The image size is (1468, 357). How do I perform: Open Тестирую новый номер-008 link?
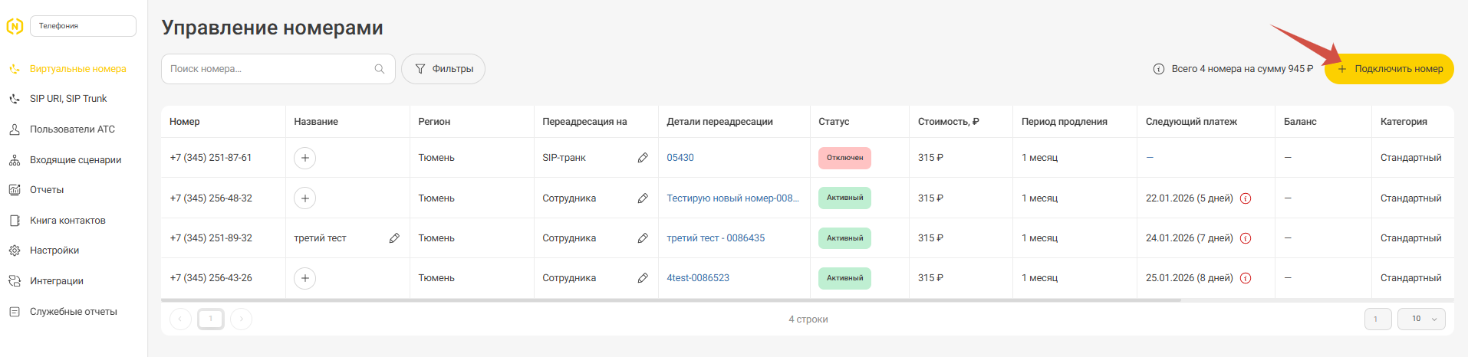[x=732, y=198]
